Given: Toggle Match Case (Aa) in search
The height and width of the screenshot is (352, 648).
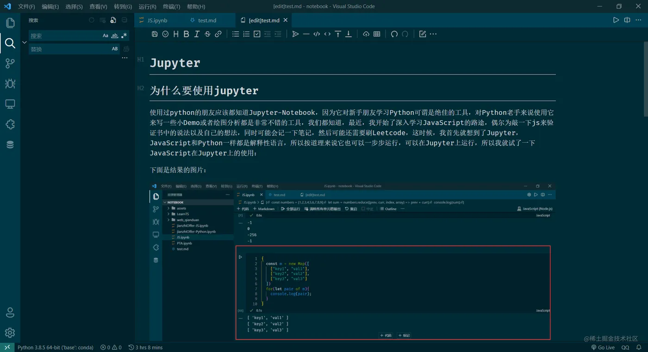Looking at the screenshot, I should 106,36.
